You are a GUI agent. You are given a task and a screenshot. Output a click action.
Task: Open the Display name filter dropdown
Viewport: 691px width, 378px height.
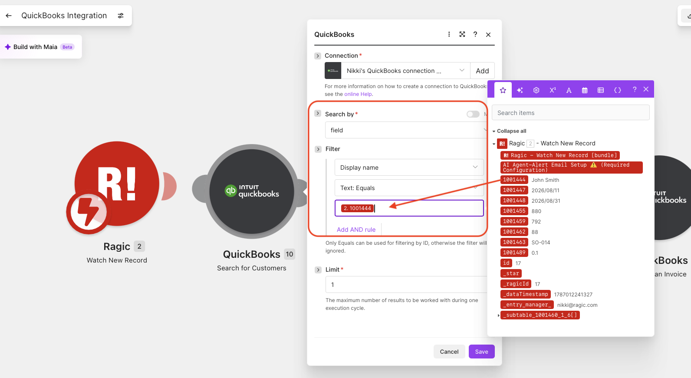tap(409, 168)
